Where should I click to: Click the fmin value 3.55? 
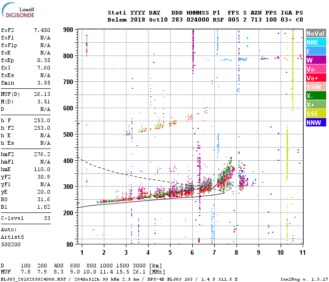pyautogui.click(x=44, y=83)
